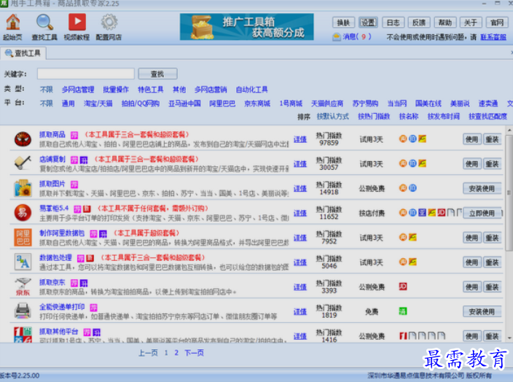Click the 抓取图片 sunflower tool icon

23,188
